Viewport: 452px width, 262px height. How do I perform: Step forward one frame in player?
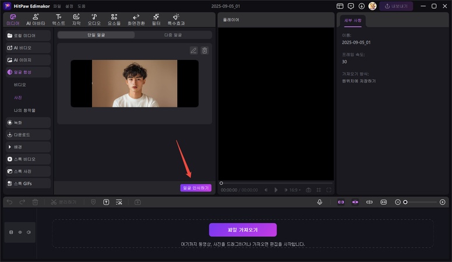tap(285, 190)
